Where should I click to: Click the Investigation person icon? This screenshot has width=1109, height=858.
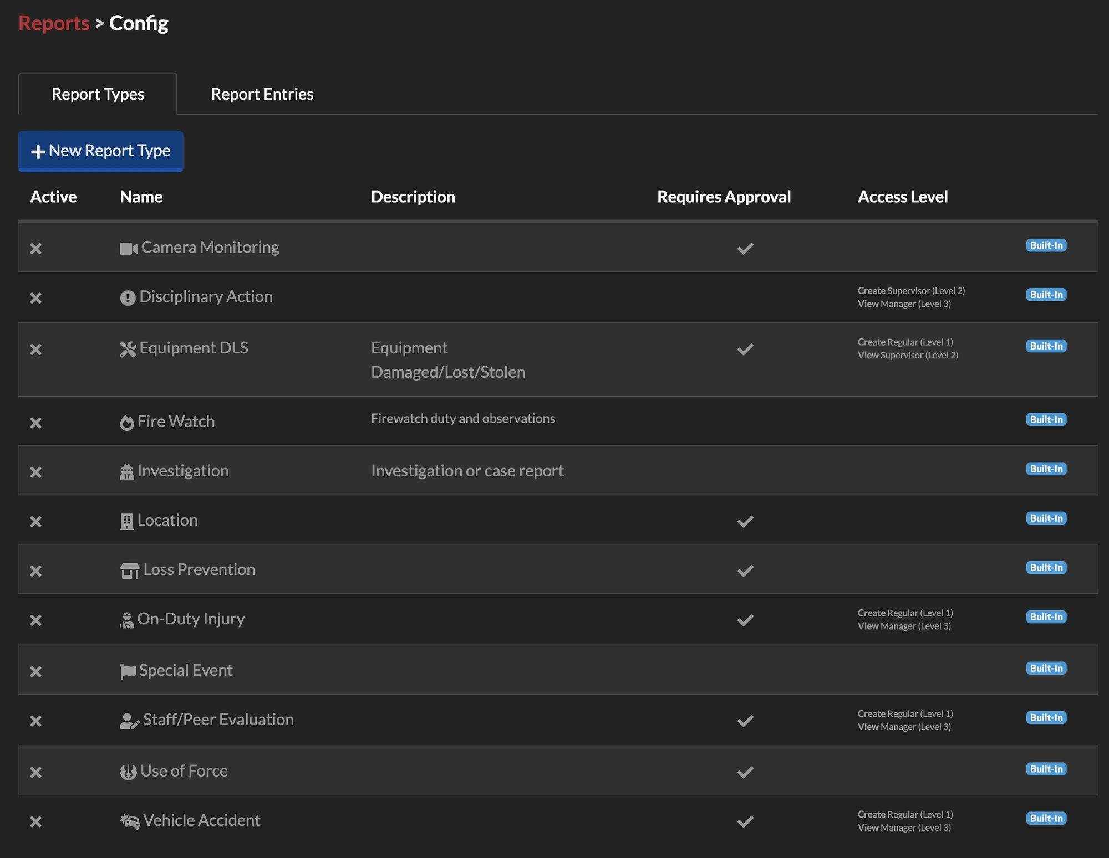click(127, 470)
